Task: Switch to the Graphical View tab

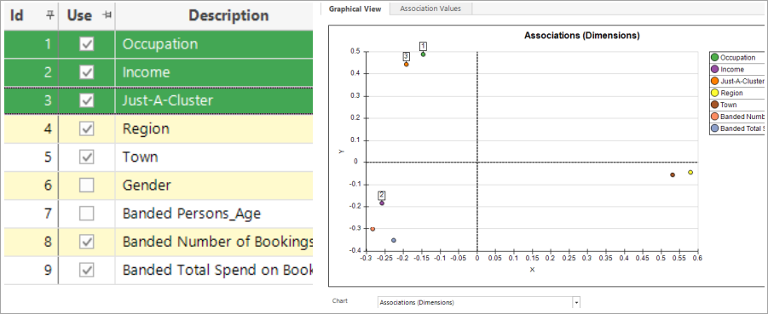Action: click(x=355, y=9)
